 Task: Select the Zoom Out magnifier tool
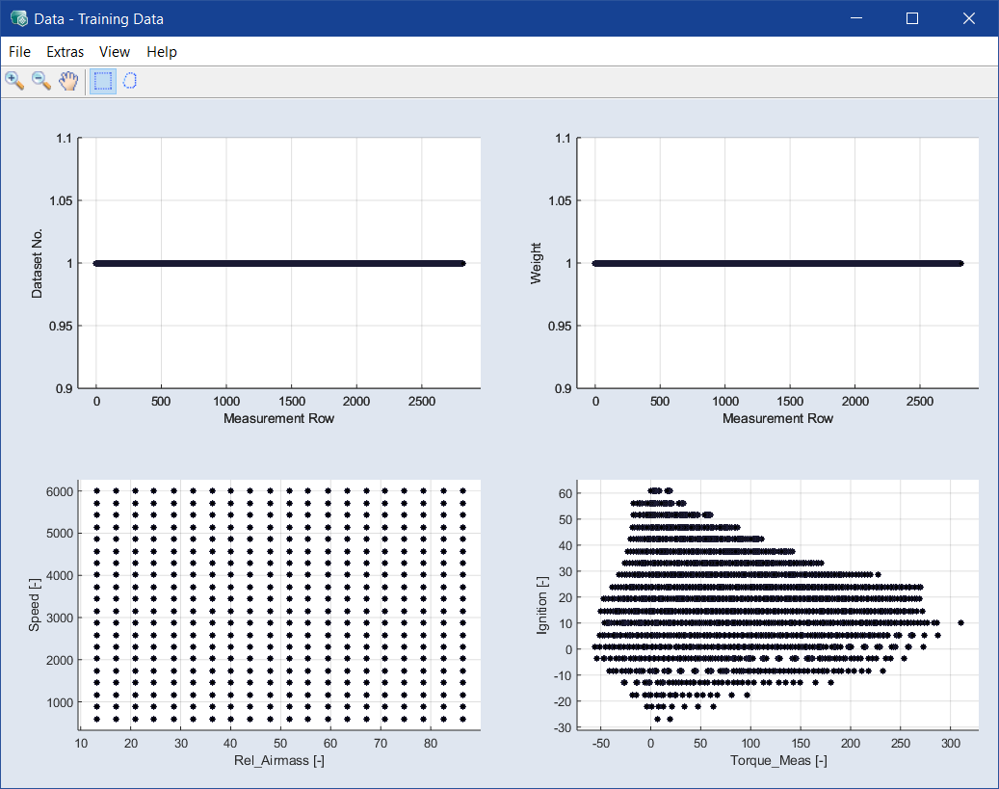coord(41,81)
